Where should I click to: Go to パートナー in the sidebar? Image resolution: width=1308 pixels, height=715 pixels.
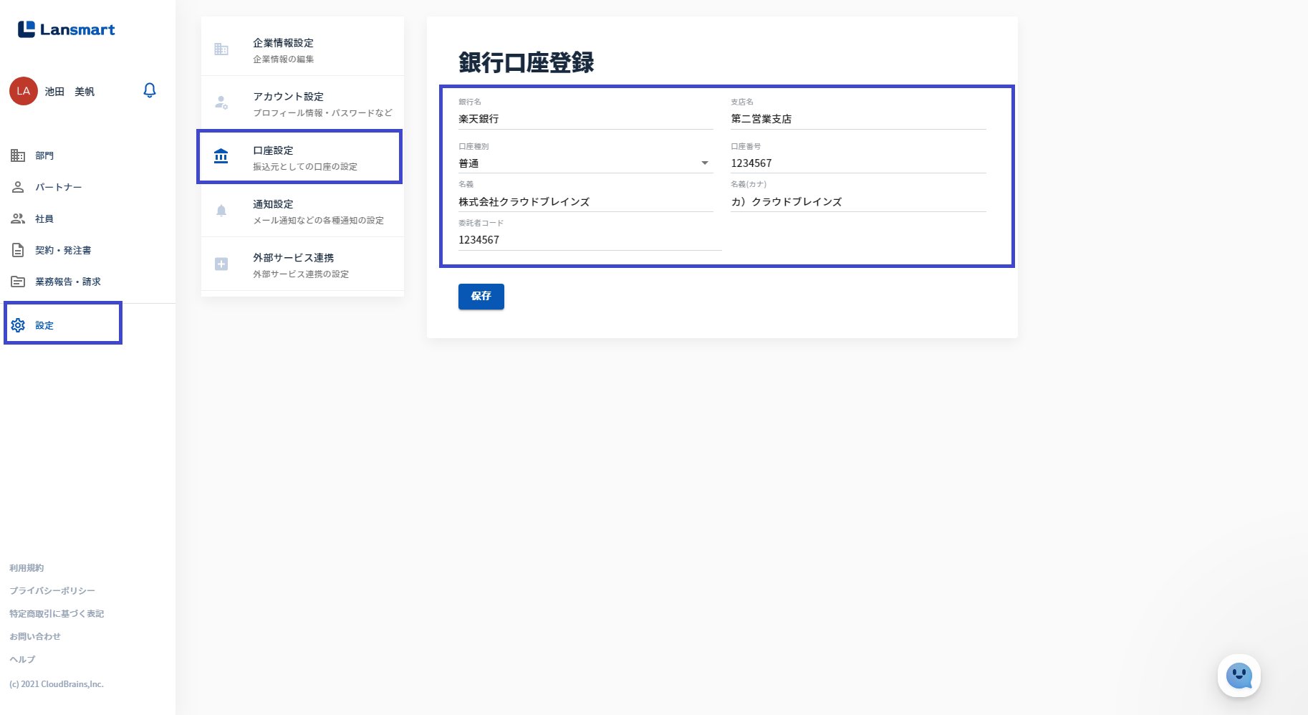coord(58,187)
